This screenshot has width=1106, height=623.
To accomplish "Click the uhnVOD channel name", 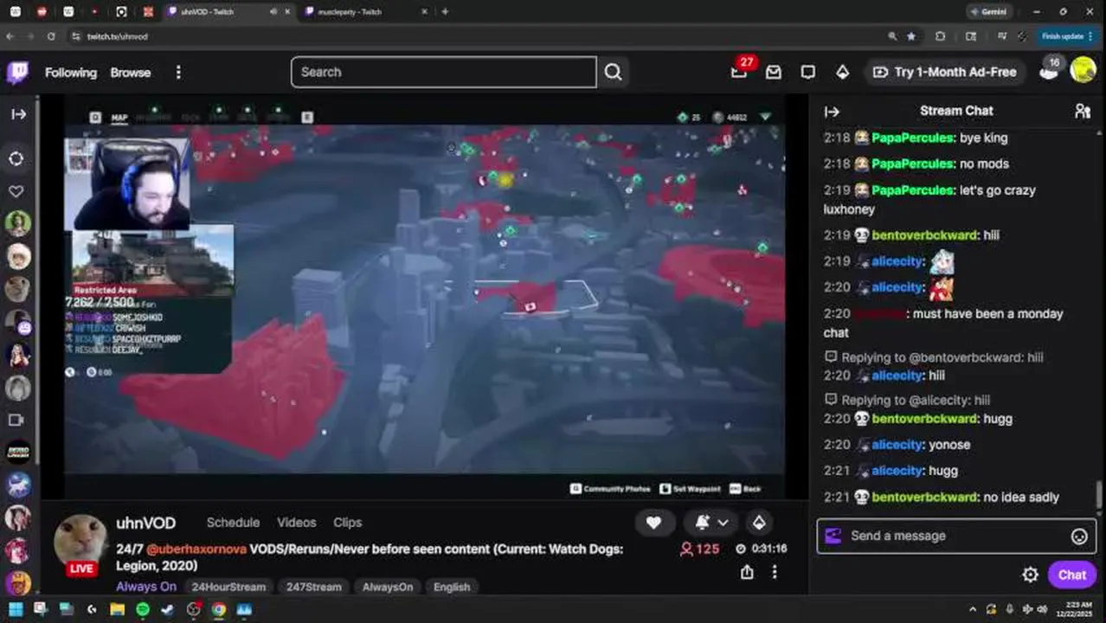I will click(146, 523).
